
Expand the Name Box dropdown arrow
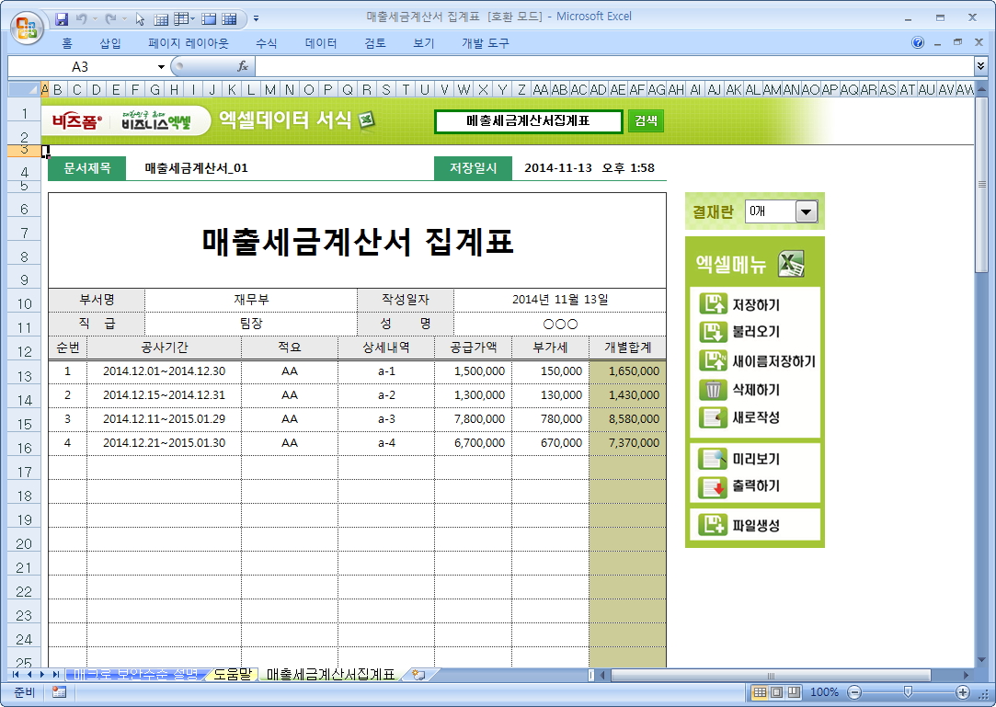161,67
